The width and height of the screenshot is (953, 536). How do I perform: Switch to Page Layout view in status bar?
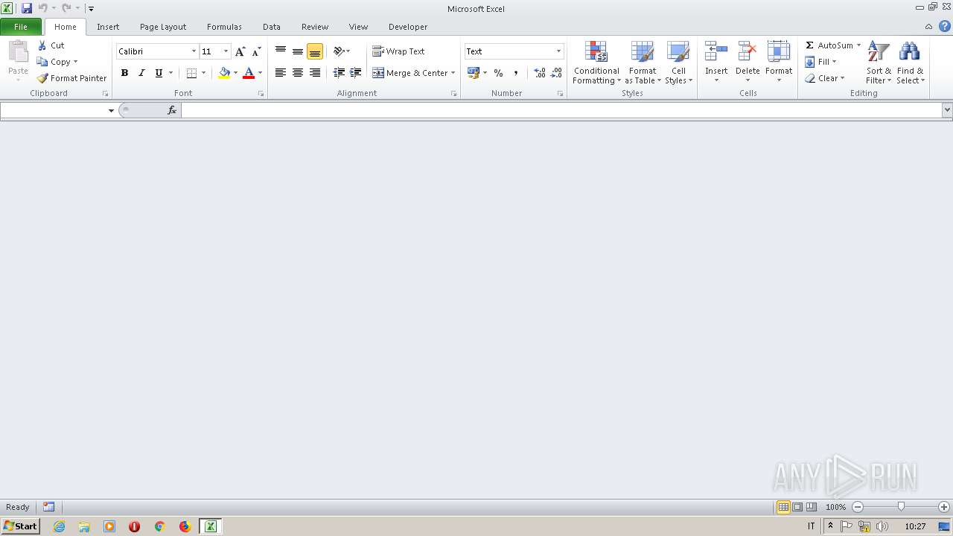click(x=797, y=507)
